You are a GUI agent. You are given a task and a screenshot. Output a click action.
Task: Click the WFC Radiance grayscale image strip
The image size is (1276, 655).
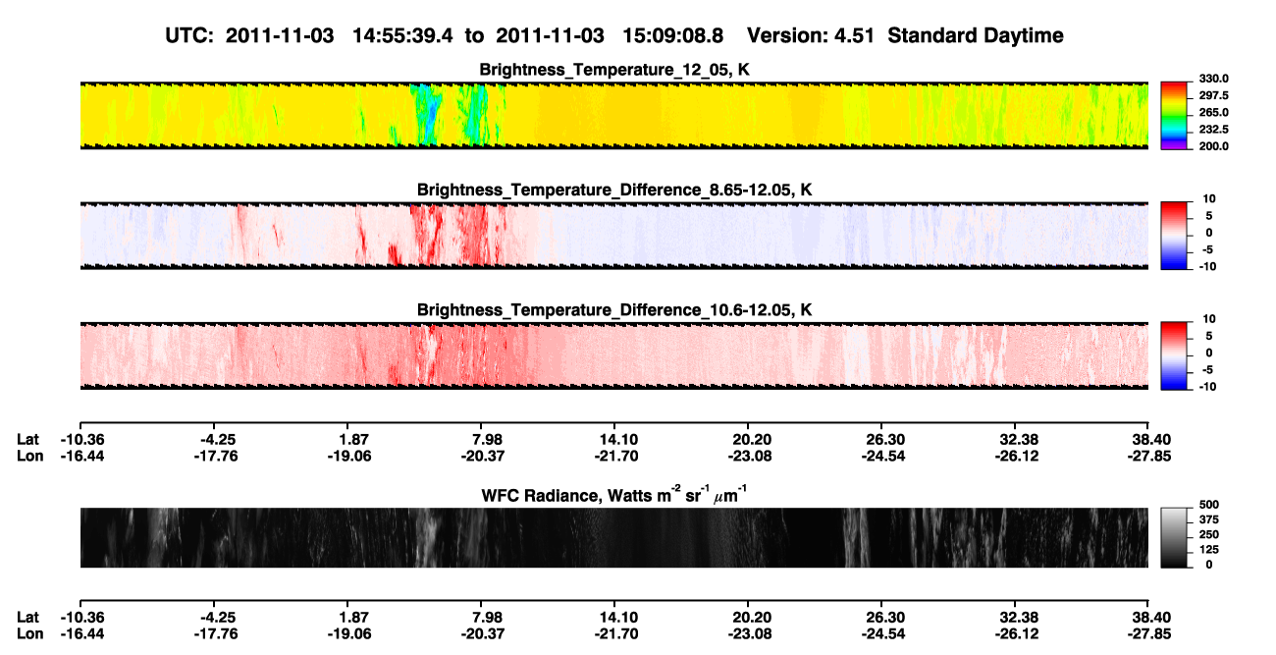[613, 537]
